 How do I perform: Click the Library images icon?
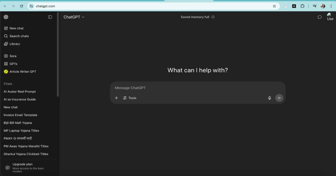[6, 44]
